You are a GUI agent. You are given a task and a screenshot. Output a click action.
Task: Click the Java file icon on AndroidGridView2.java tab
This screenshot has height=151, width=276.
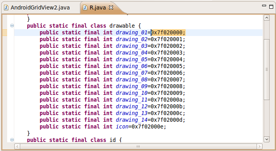pyautogui.click(x=6, y=8)
